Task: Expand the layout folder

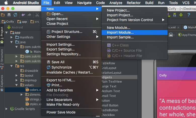Action: 17,76
